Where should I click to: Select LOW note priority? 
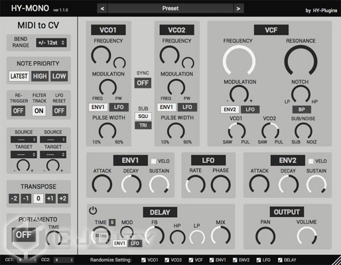pyautogui.click(x=59, y=76)
